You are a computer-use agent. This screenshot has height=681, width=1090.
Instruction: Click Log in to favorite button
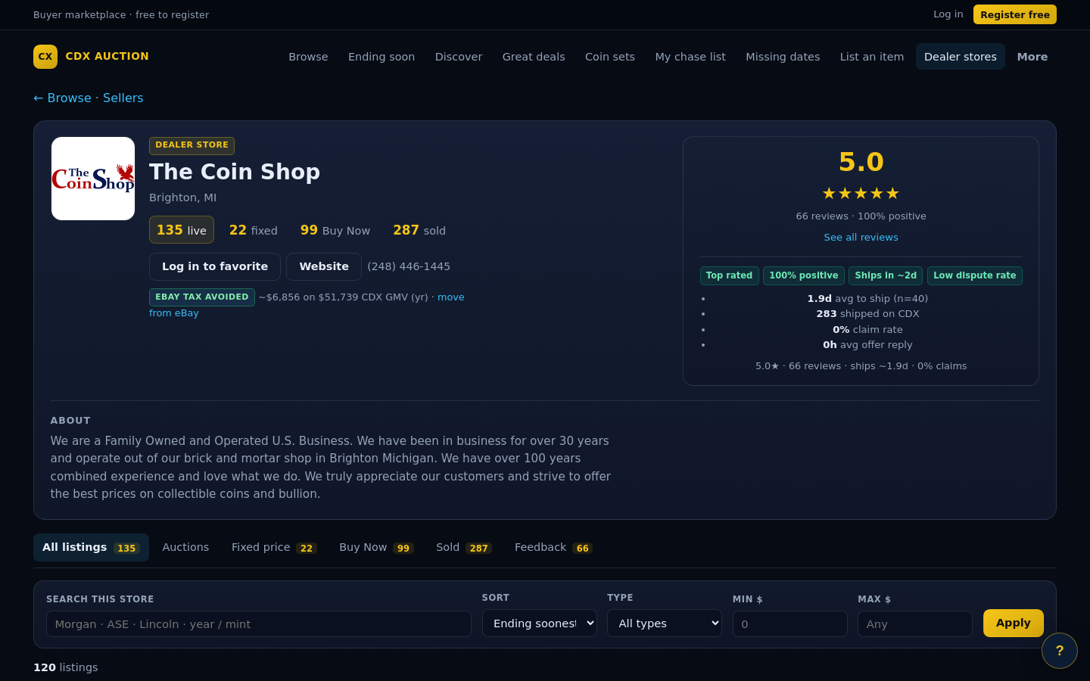click(x=215, y=266)
